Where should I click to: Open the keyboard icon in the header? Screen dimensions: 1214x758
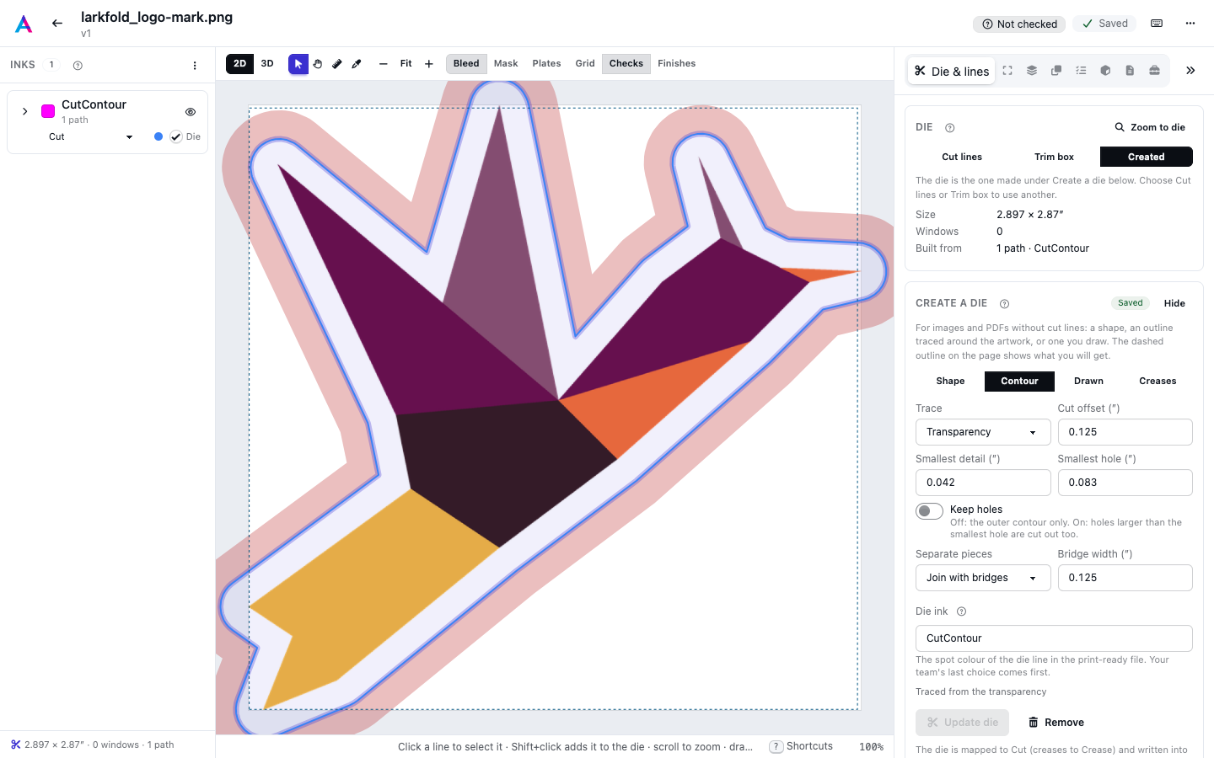(1157, 24)
